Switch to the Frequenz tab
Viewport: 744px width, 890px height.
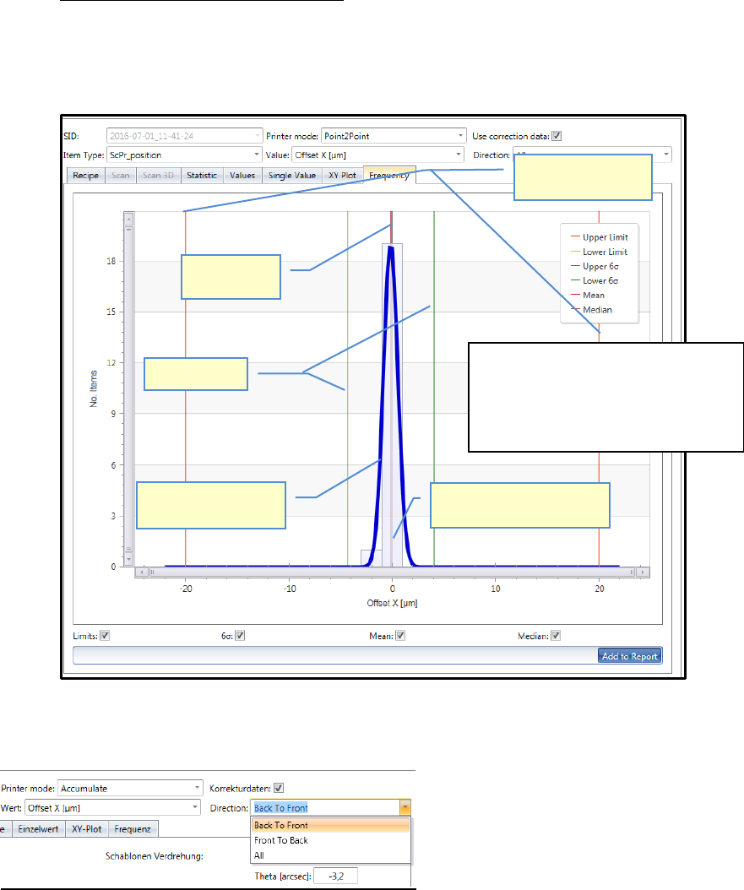(x=133, y=829)
